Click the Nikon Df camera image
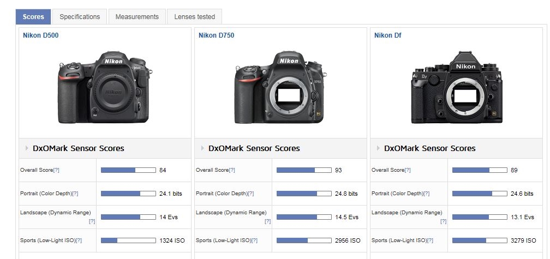Image resolution: width=550 pixels, height=259 pixels. coord(456,87)
